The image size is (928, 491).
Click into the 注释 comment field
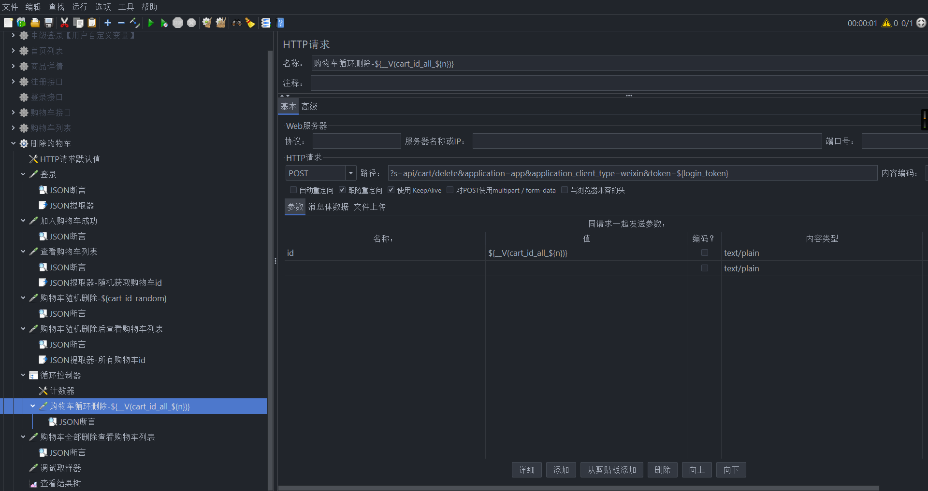[x=619, y=83]
